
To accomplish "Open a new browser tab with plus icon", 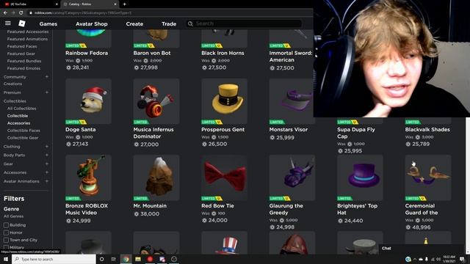I will (124, 4).
